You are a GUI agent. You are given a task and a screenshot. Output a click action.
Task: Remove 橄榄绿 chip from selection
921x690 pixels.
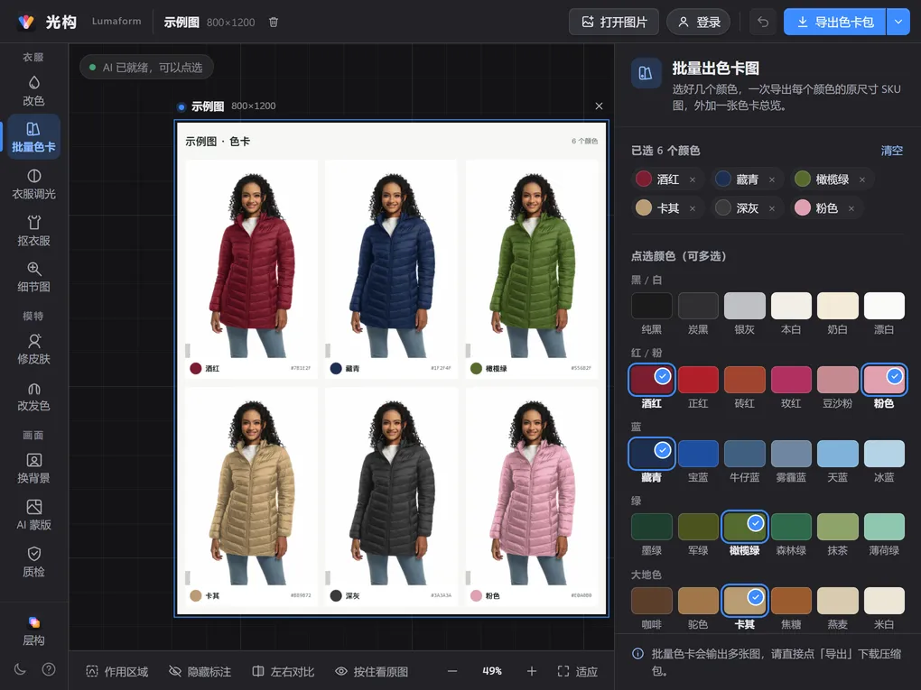click(x=862, y=179)
